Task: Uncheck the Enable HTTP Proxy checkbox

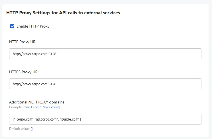Action: coord(12,26)
